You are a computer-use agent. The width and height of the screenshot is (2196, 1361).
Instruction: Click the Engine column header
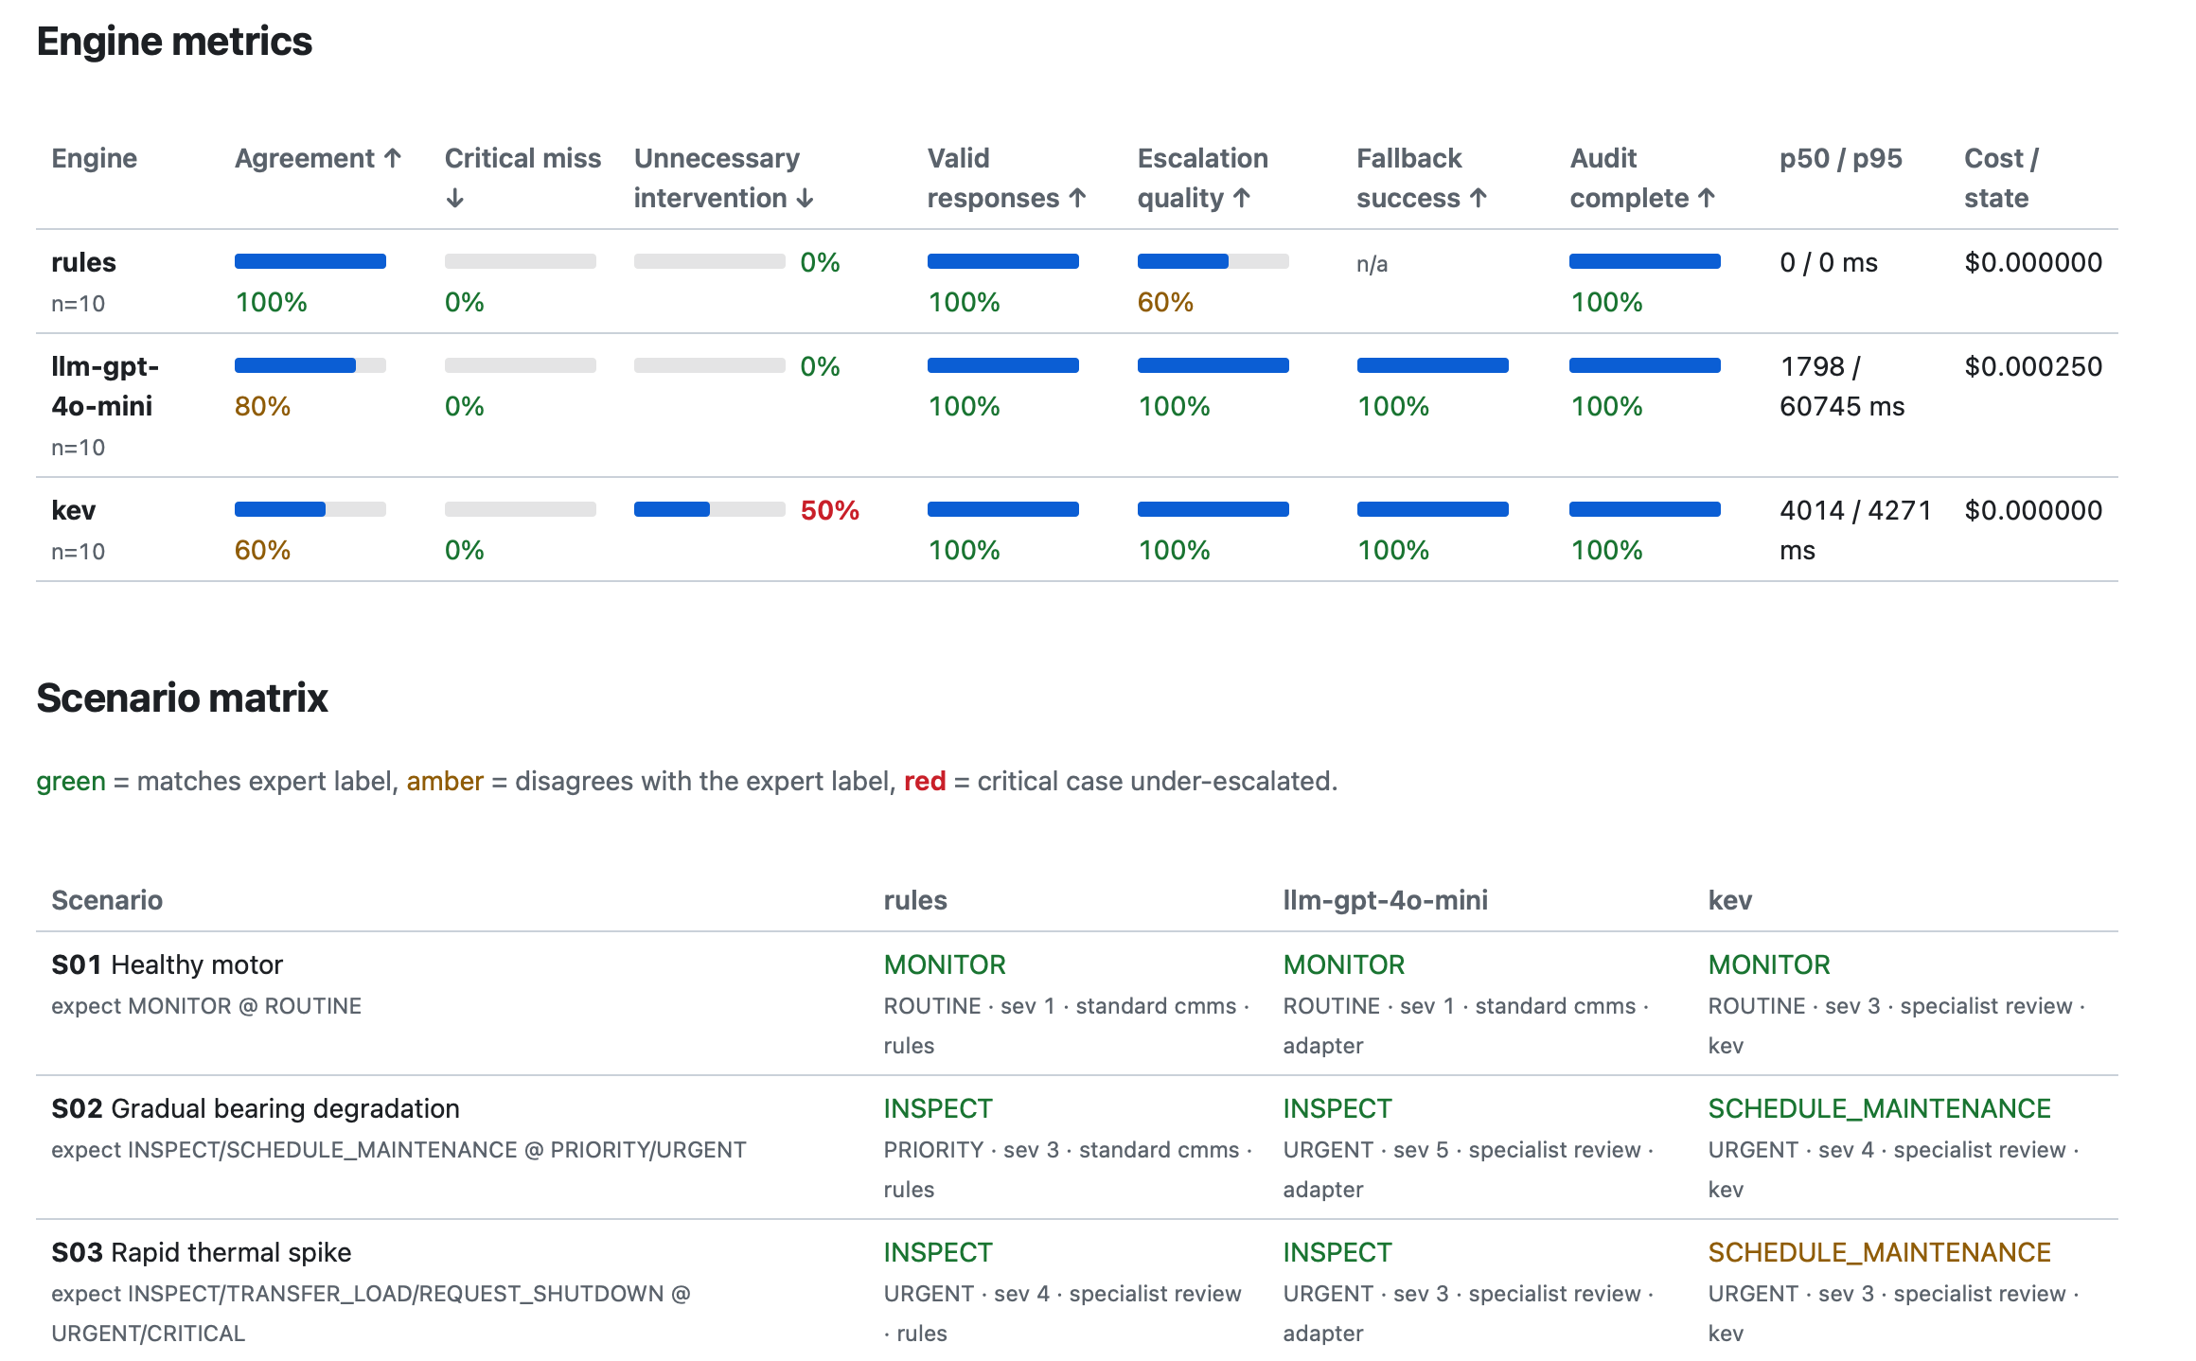(x=94, y=158)
